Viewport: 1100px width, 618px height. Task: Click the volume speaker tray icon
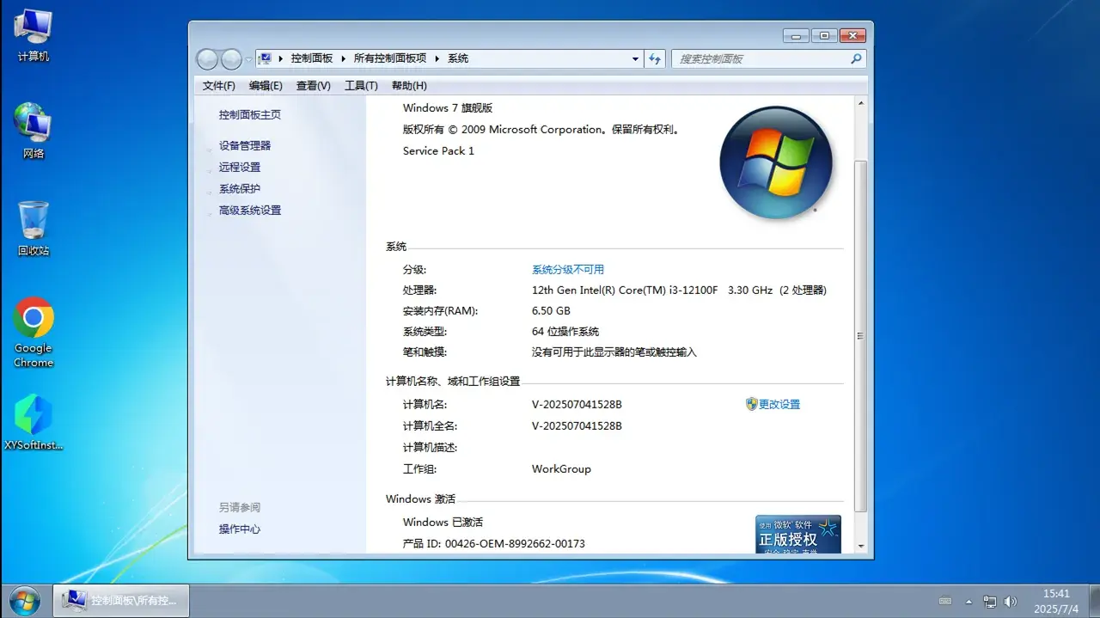1011,601
